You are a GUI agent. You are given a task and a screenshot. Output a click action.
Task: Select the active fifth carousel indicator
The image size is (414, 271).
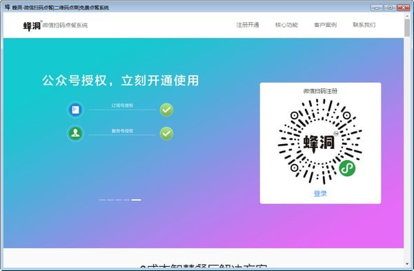click(136, 200)
